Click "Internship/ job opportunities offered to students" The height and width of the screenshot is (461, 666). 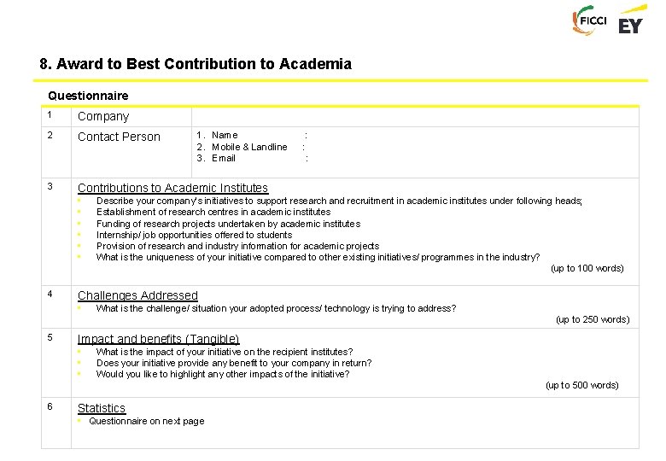[x=194, y=235]
